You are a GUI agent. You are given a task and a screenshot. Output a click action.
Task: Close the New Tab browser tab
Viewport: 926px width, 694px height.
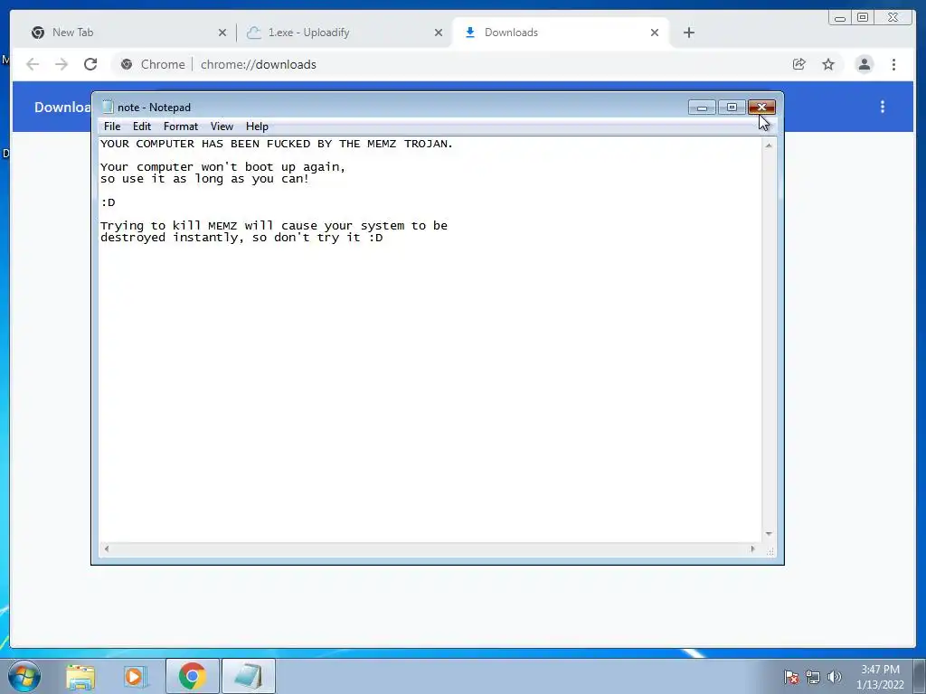point(222,33)
